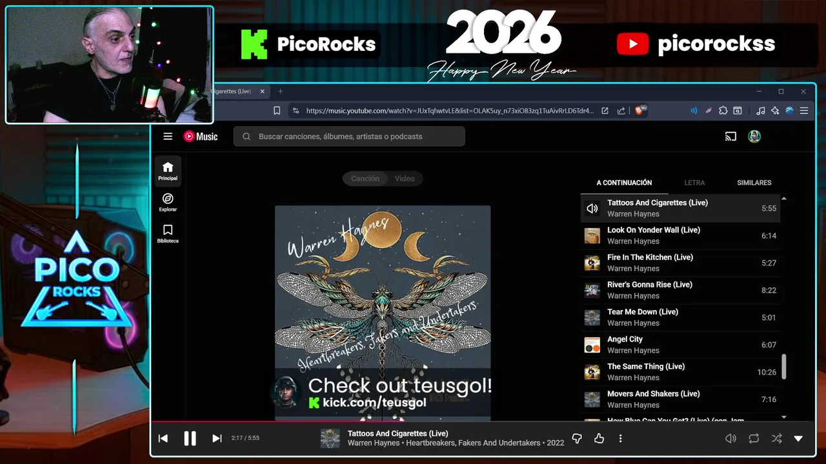Click Fire In The Kitchen thumbnail
826x464 pixels.
click(x=592, y=263)
